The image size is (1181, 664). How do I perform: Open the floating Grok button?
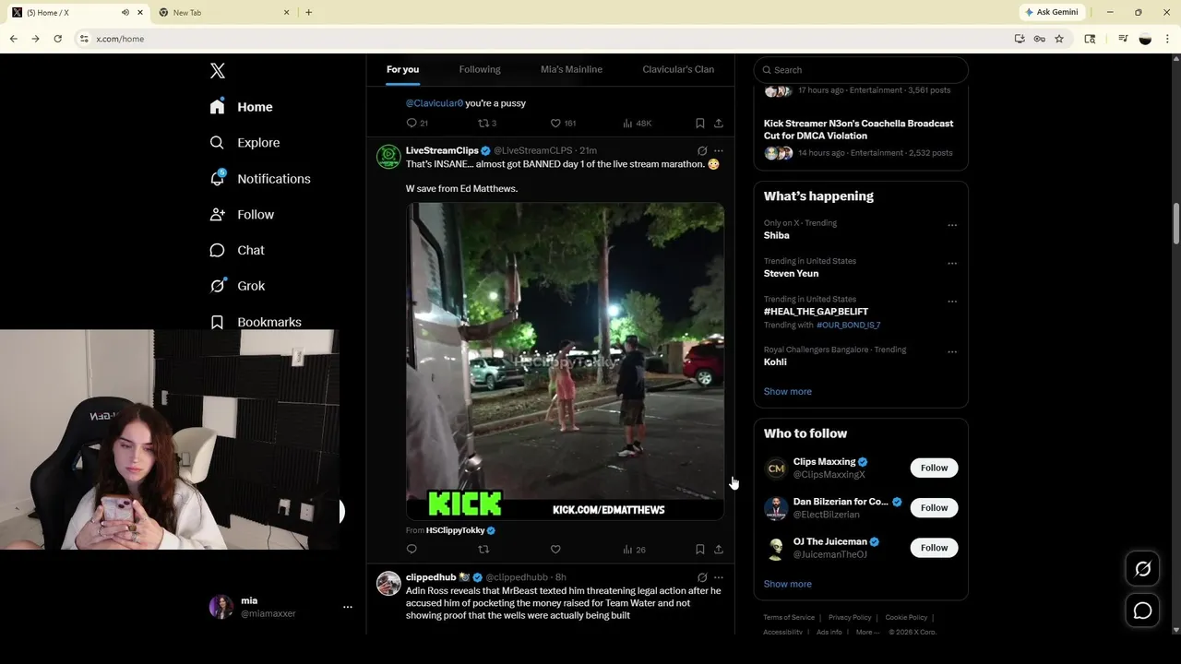[1142, 569]
